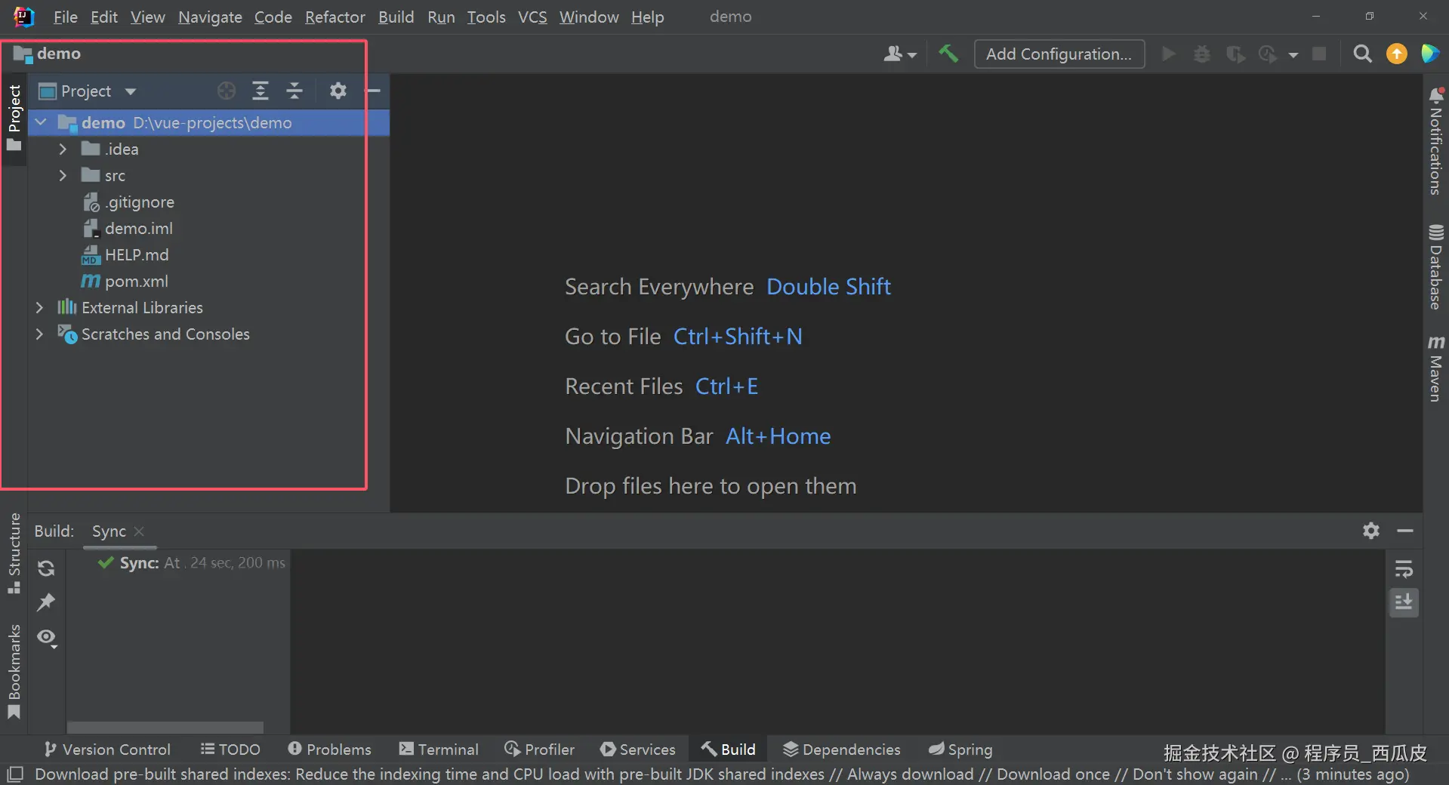Open the Refactor menu
Image resolution: width=1449 pixels, height=785 pixels.
(335, 17)
